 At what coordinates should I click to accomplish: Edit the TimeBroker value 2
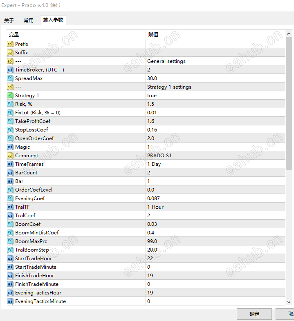[215, 70]
